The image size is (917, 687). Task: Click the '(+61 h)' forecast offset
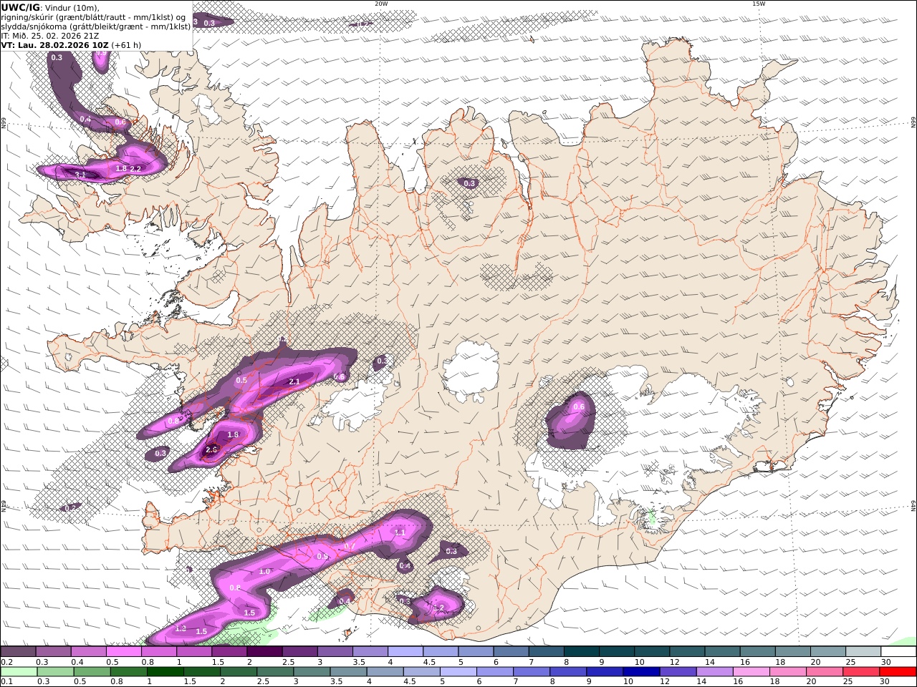point(126,45)
